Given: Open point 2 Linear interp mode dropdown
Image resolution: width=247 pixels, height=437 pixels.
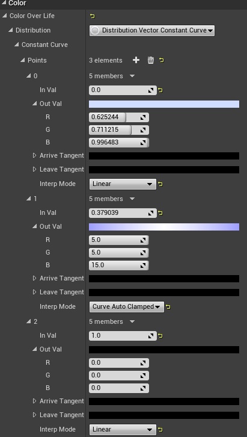Looking at the screenshot, I should click(123, 429).
